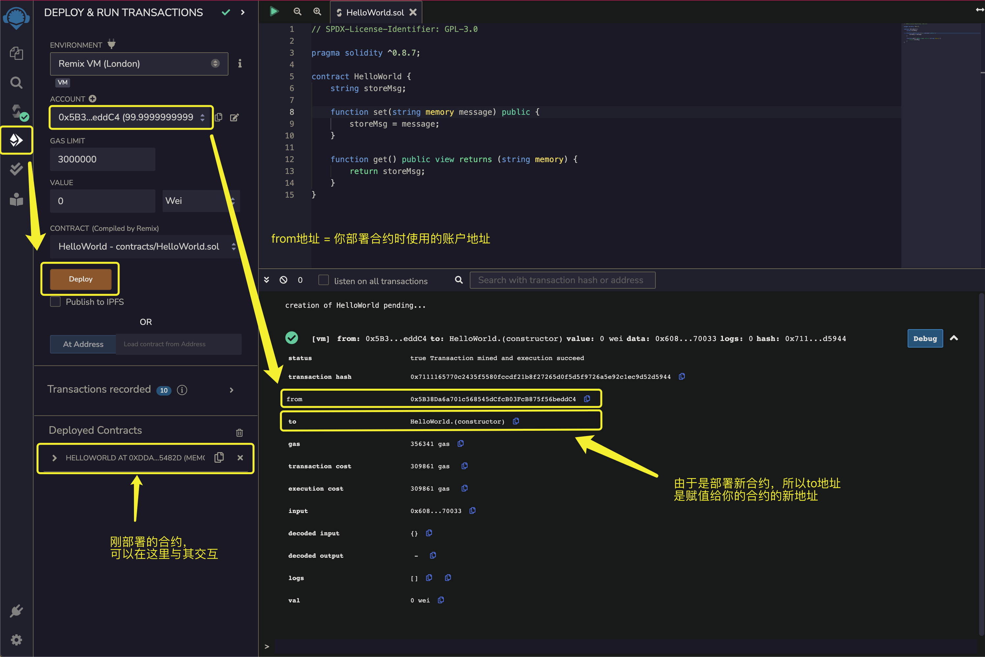Expand the deployed HELLOWORLD contract entry

click(54, 458)
